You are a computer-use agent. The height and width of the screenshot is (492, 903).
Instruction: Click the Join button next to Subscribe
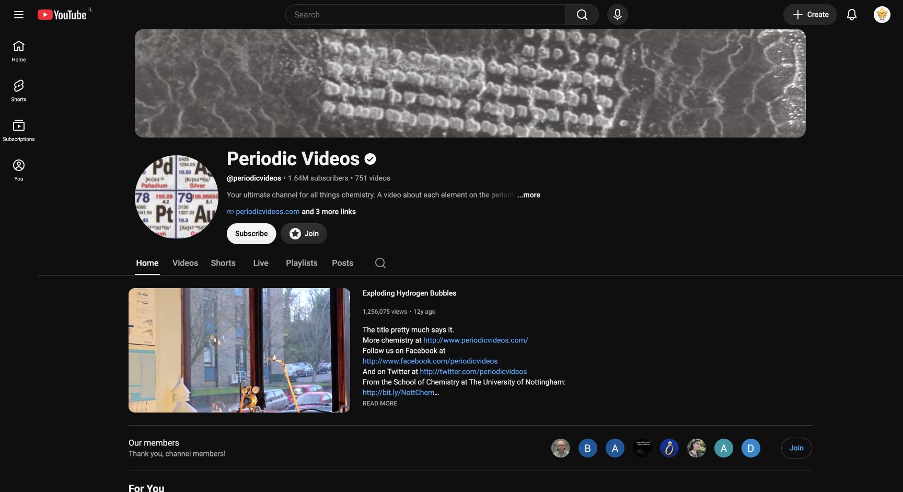pos(304,234)
